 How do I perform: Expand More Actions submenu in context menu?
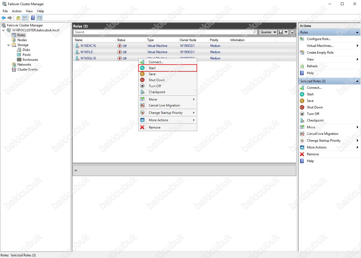(x=194, y=120)
